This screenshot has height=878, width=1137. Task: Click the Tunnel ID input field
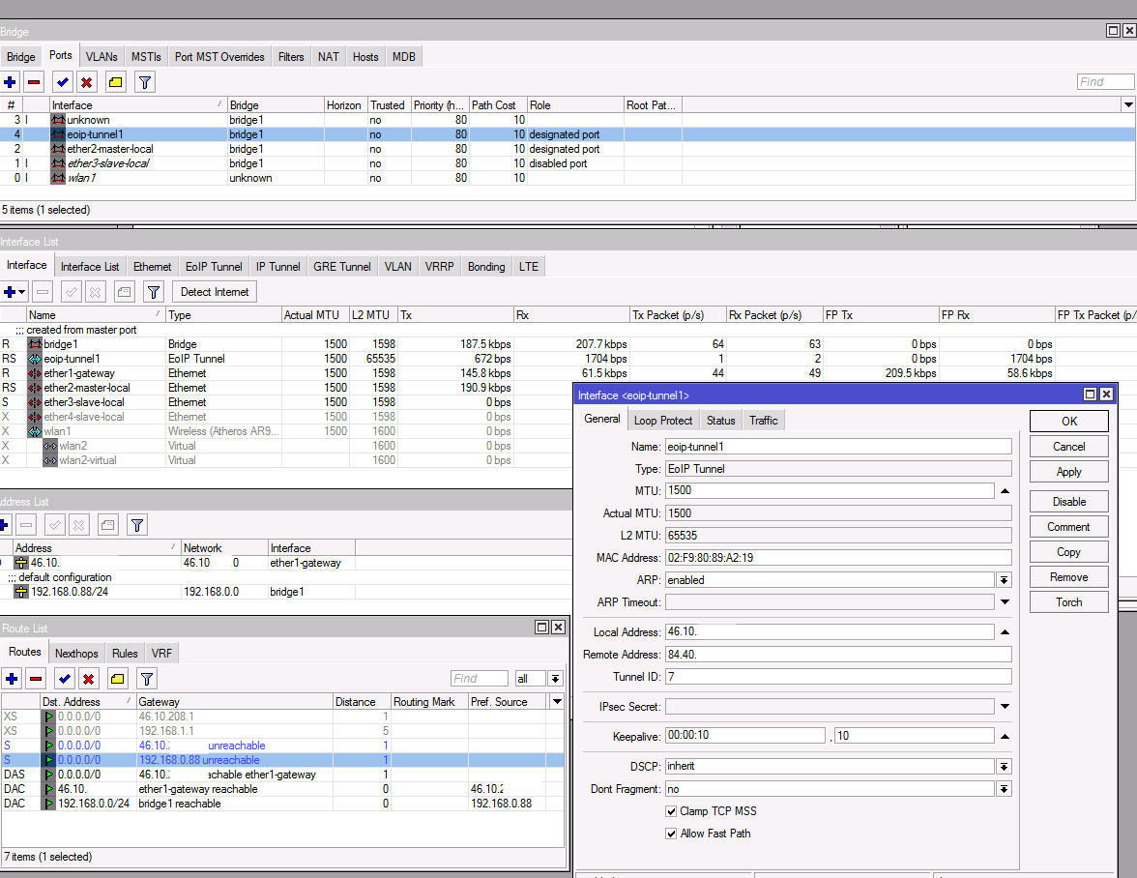point(838,677)
